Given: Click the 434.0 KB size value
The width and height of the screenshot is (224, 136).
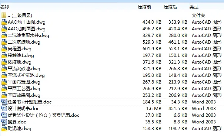Looking at the screenshot, I should pos(152,22).
